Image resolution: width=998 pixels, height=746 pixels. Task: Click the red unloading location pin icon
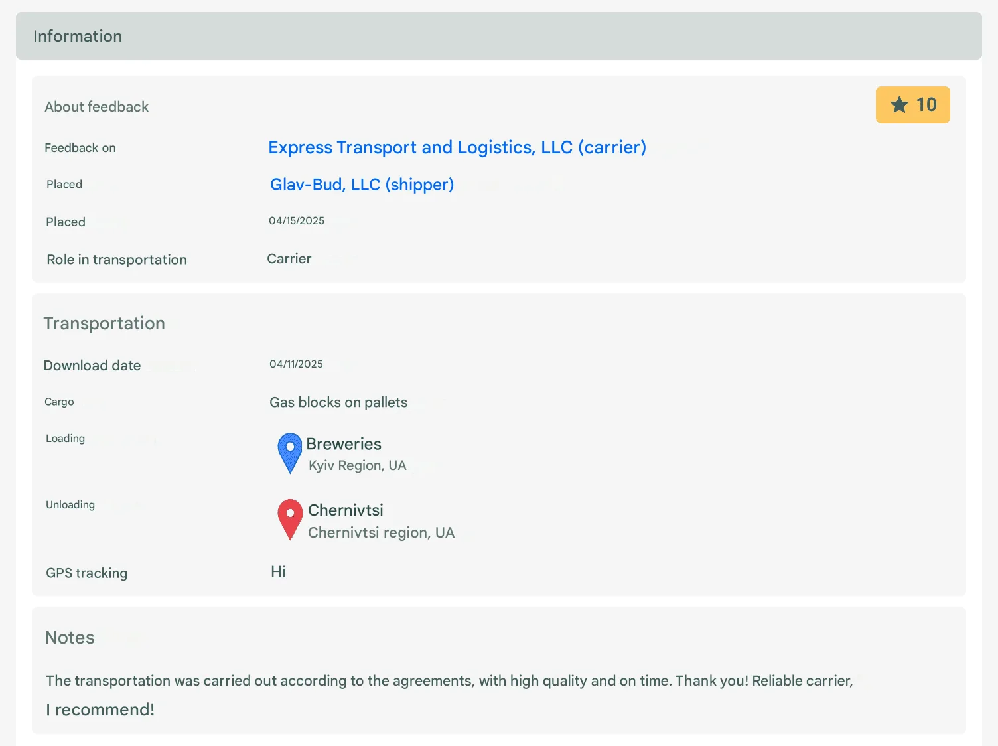(290, 520)
